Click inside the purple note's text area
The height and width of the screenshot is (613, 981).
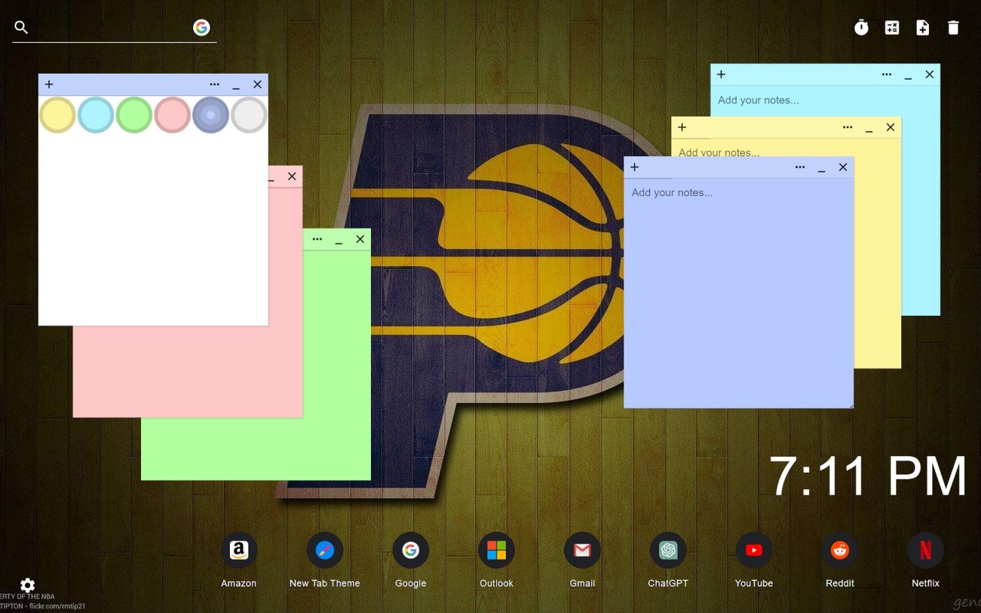click(x=739, y=293)
